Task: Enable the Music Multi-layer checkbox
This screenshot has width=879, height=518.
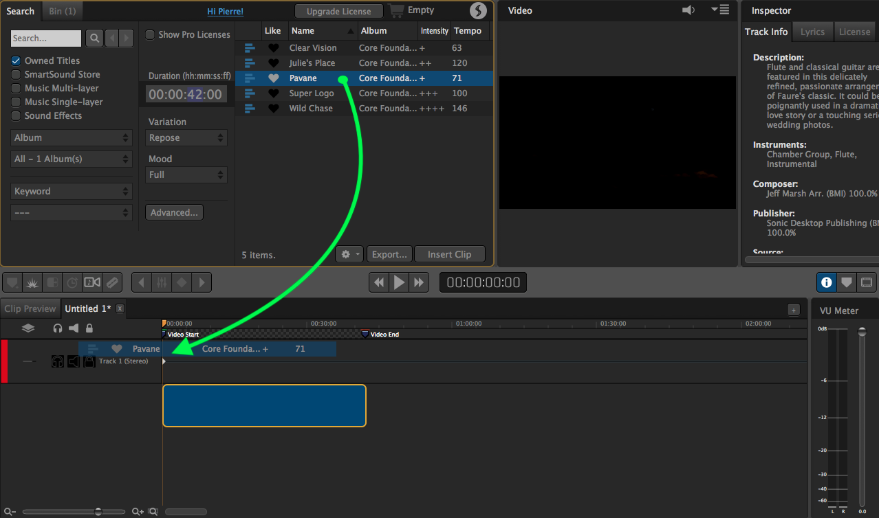Action: tap(16, 88)
